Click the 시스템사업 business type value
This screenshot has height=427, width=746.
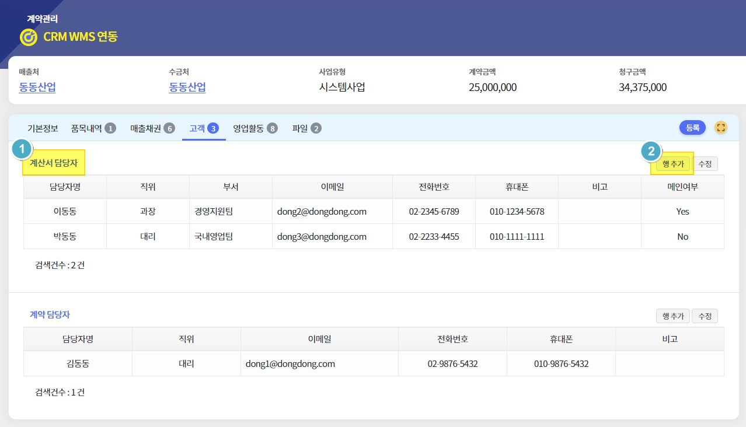pyautogui.click(x=342, y=87)
